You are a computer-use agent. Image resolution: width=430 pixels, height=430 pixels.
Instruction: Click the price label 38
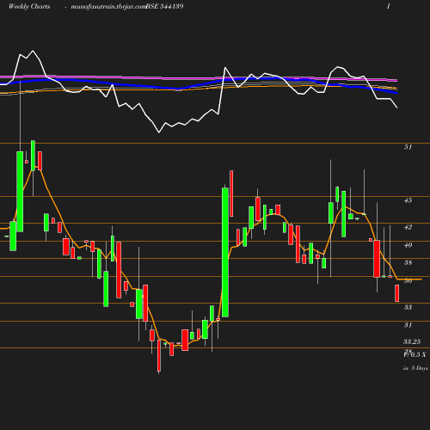(408, 262)
